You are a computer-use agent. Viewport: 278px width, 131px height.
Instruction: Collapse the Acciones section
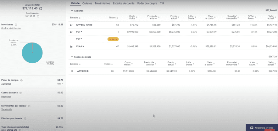71,11
